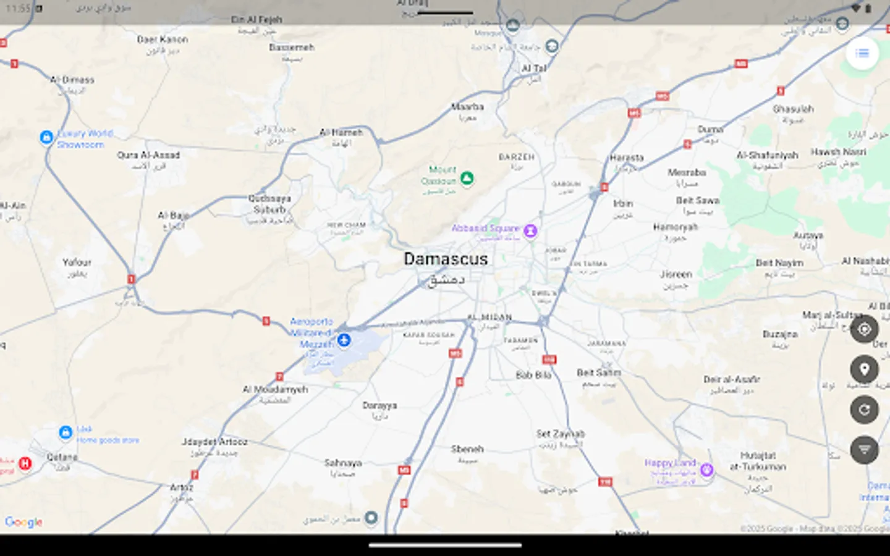Image resolution: width=890 pixels, height=556 pixels.
Task: Open the Qatana hospital H marker
Action: pyautogui.click(x=25, y=463)
